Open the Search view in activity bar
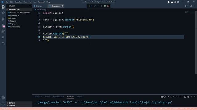 3,13
